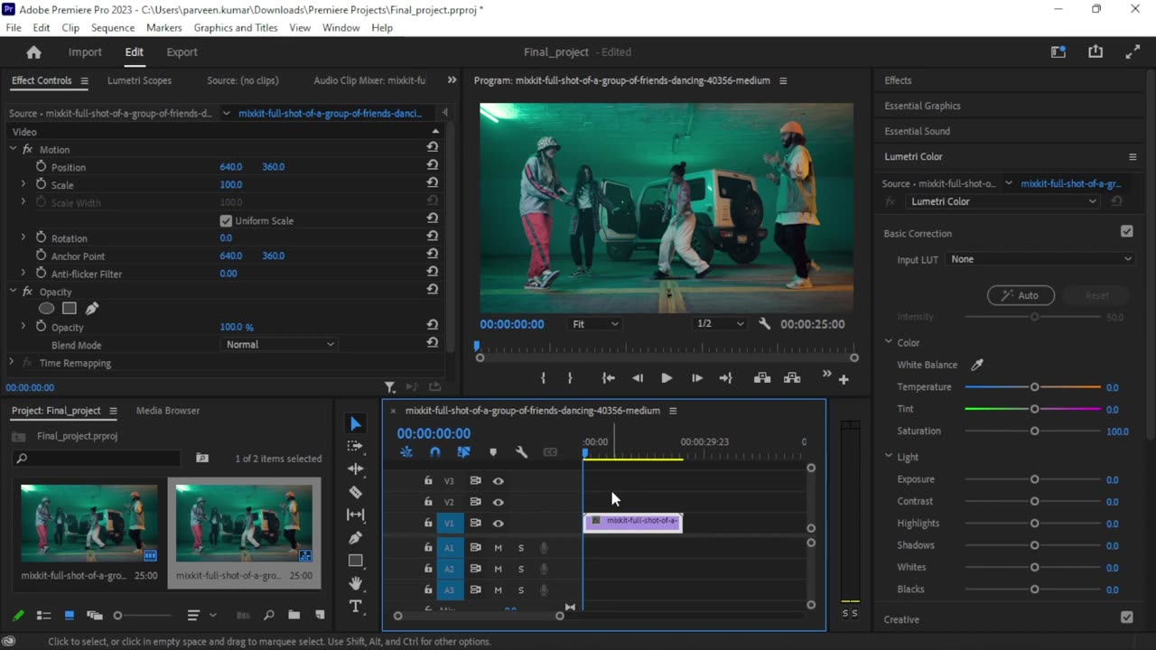This screenshot has height=650, width=1156.
Task: Open the Essential Graphics panel
Action: (x=922, y=106)
